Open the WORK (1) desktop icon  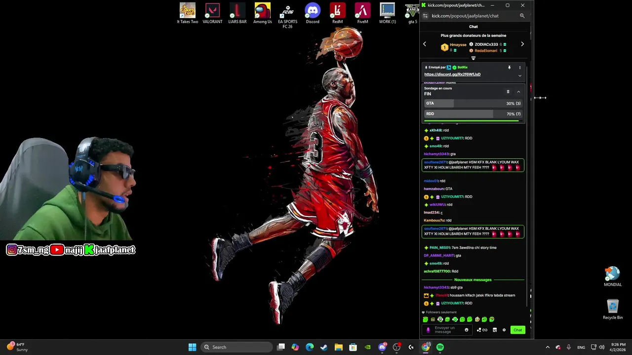coord(388,13)
